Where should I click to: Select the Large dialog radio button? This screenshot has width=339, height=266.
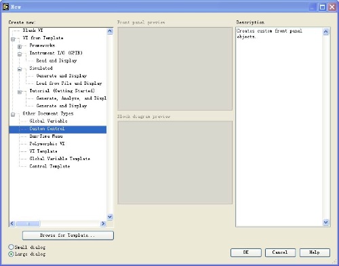(11, 254)
